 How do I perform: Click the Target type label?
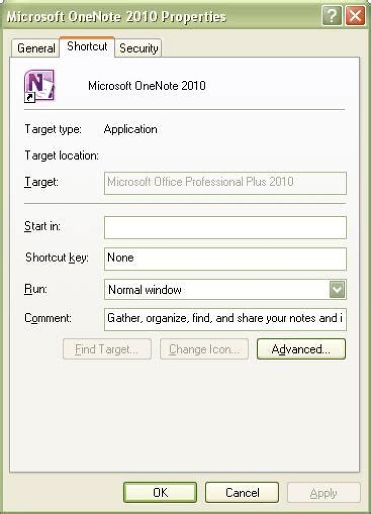pos(53,129)
